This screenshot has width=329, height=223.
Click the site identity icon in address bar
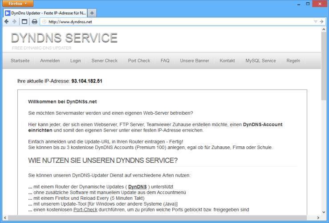click(x=44, y=22)
